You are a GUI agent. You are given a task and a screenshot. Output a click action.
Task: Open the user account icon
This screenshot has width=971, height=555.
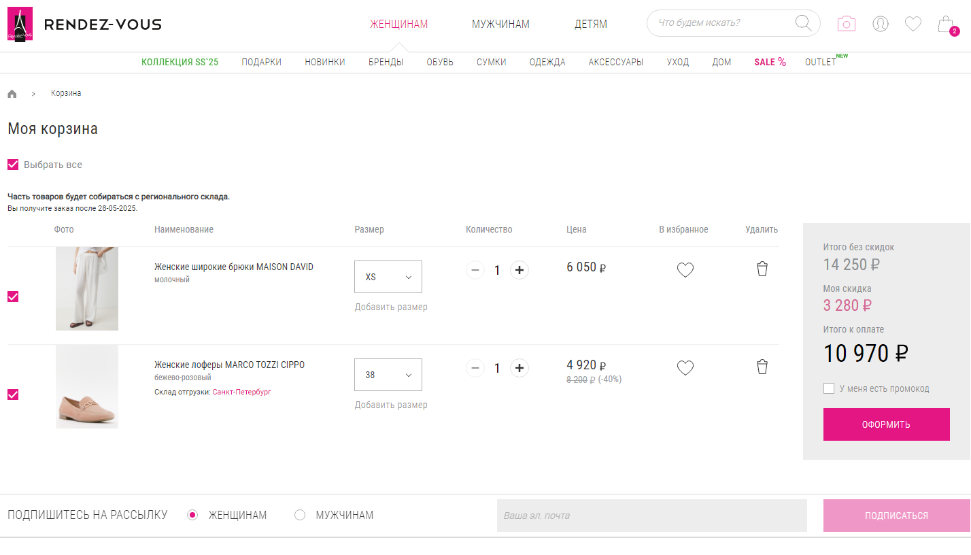(881, 24)
